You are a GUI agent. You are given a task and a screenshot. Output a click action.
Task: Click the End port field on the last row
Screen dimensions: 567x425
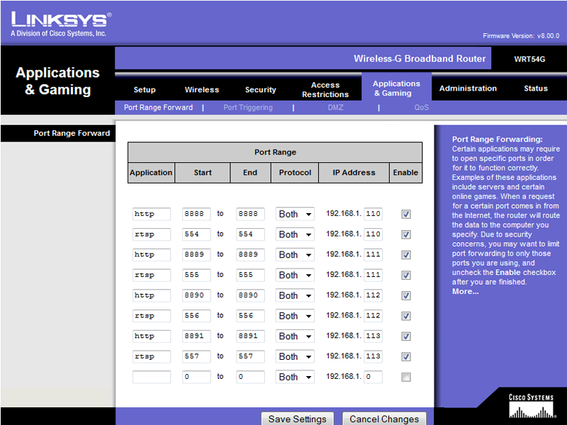pyautogui.click(x=250, y=377)
